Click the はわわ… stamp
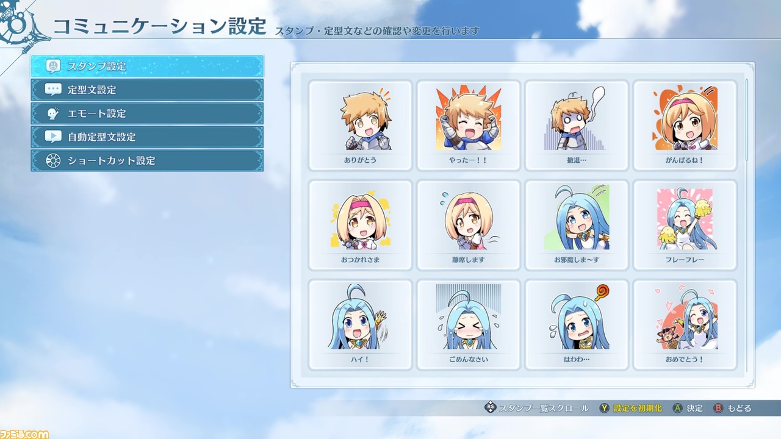This screenshot has height=439, width=781. click(x=577, y=324)
